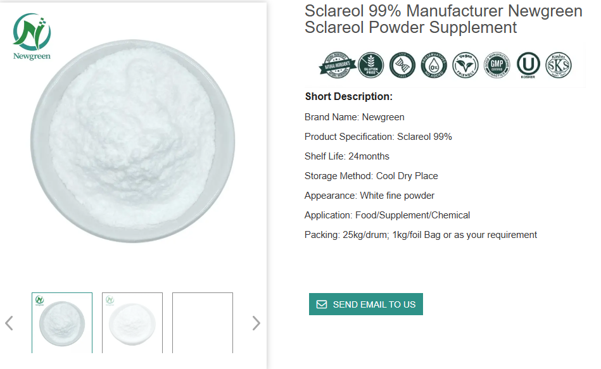Click the Kosher SKS badge icon

[559, 65]
